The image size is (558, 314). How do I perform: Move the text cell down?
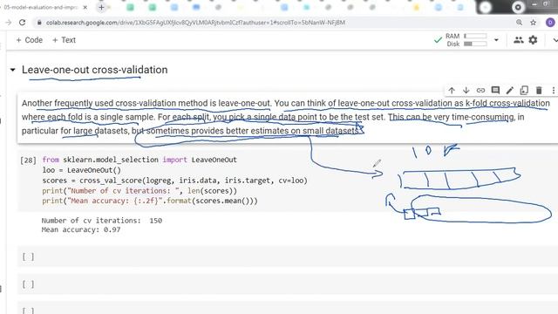click(466, 91)
